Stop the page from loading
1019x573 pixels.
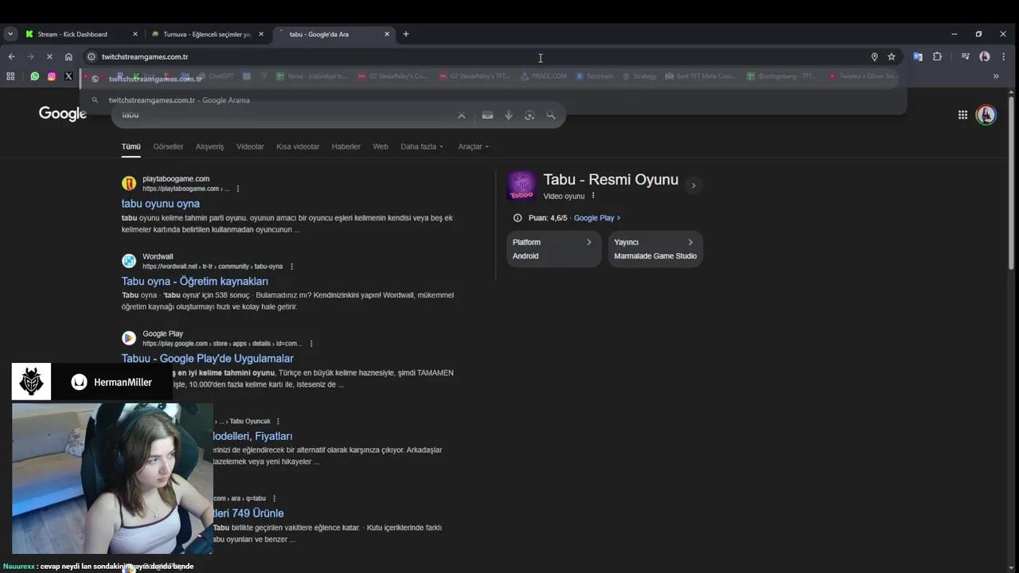pos(49,57)
